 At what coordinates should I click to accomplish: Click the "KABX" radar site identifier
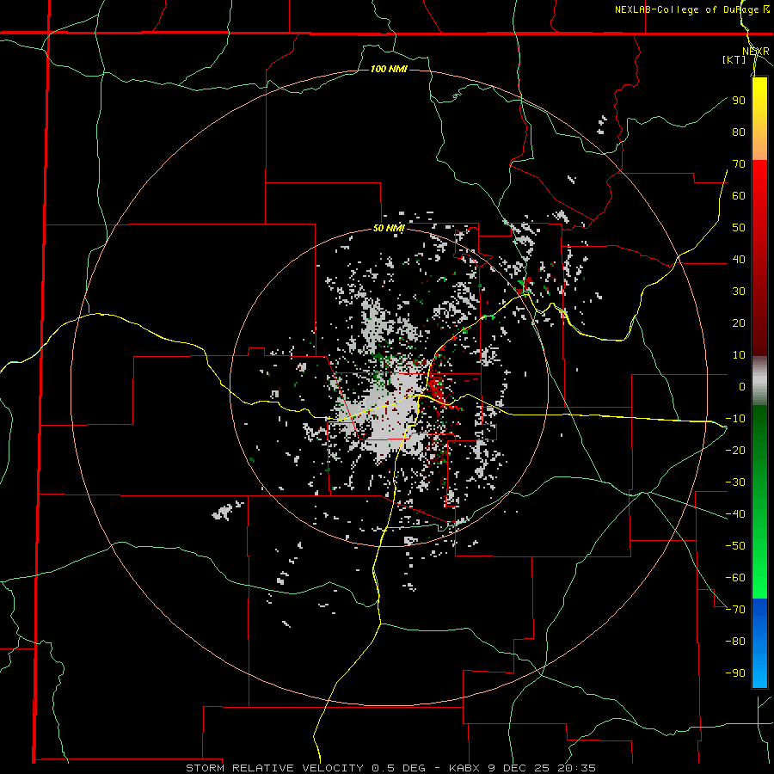click(x=465, y=768)
